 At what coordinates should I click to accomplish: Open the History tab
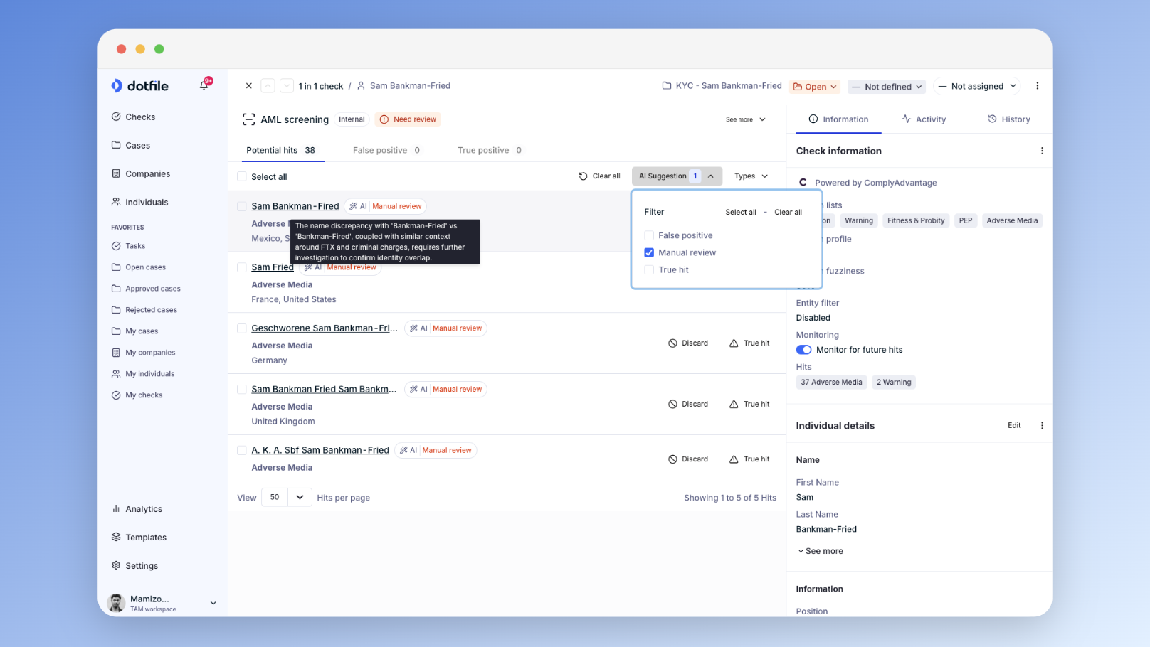[x=1009, y=120]
